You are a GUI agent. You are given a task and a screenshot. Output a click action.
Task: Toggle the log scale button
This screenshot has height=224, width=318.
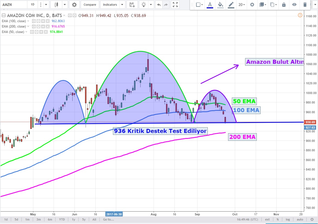[x=288, y=219]
